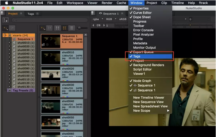Select Error Console in the Window menu
This screenshot has width=216, height=137.
coord(150,30)
